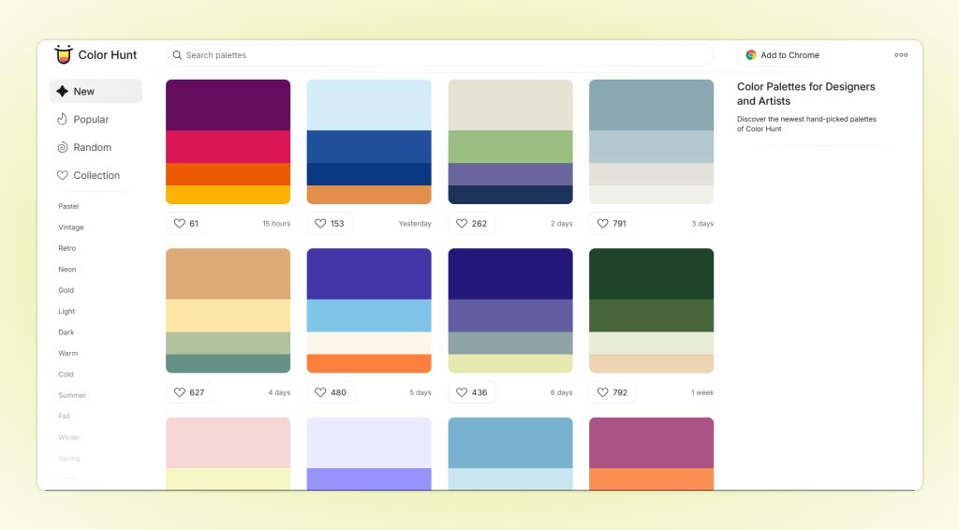Filter palettes by Gold tag
Viewport: 959px width, 530px height.
coord(66,290)
